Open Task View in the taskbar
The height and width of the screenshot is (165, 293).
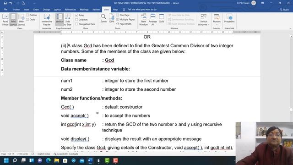(23, 160)
